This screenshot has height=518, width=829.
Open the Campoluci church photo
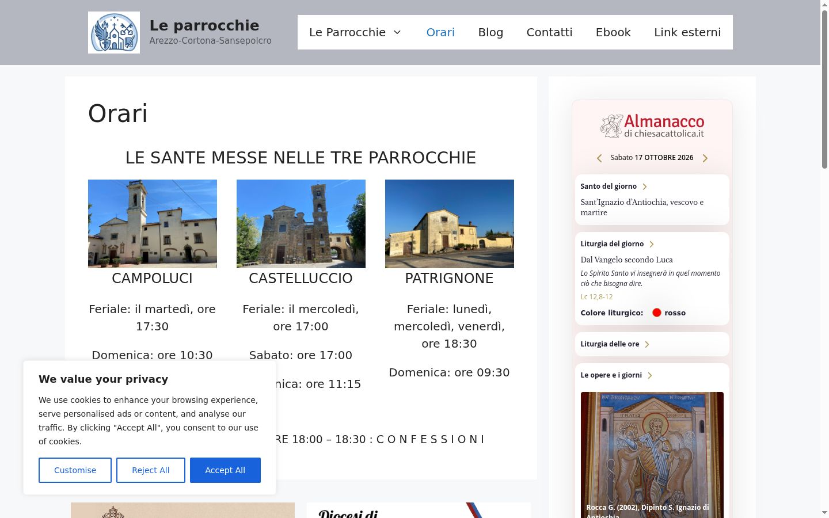click(x=153, y=224)
